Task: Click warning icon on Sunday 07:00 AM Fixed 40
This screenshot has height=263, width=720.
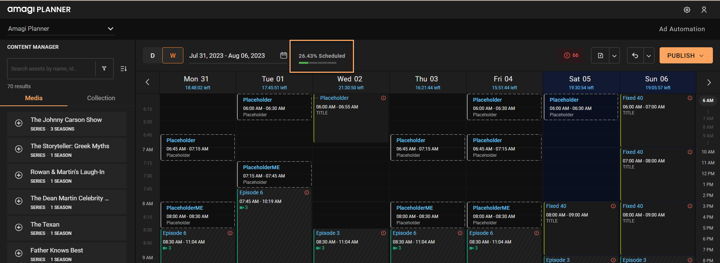Action: [690, 152]
